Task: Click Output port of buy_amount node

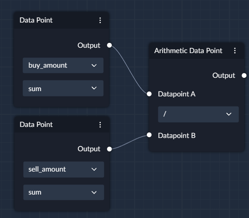Action: [109, 45]
